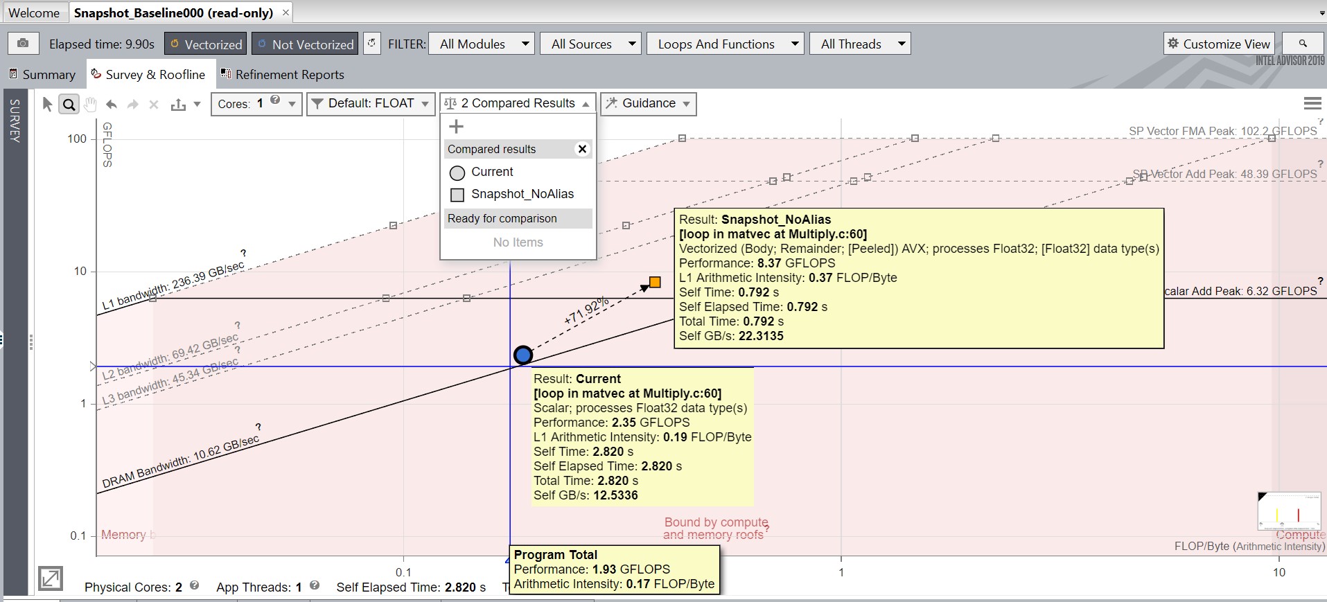The width and height of the screenshot is (1327, 602).
Task: Click the expand roofline chart icon
Action: point(51,578)
